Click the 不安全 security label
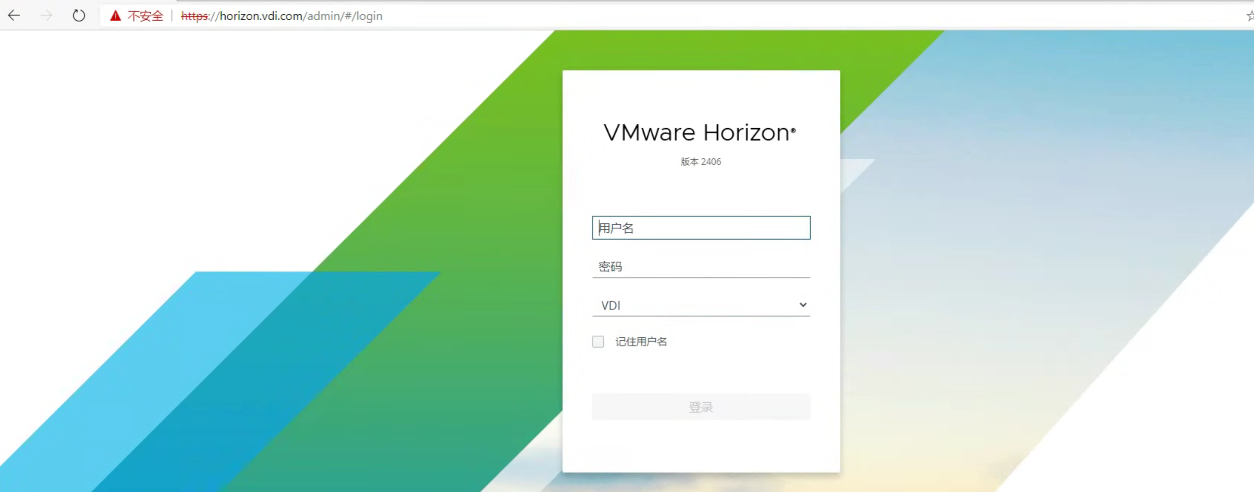The height and width of the screenshot is (492, 1254). click(x=145, y=16)
